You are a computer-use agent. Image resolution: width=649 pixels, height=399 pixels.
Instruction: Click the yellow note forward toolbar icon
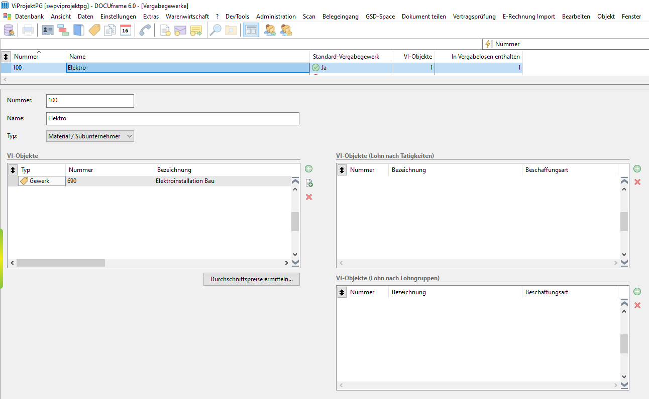(x=196, y=30)
